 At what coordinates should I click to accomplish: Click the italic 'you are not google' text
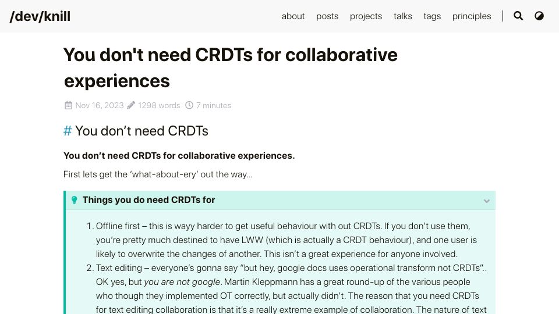coord(182,282)
